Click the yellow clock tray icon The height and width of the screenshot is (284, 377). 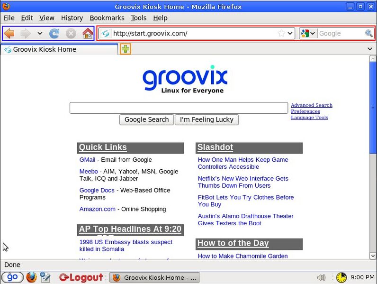[341, 277]
